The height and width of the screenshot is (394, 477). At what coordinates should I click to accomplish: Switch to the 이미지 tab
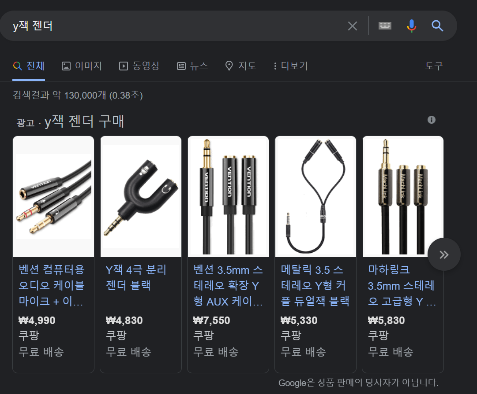coord(82,66)
